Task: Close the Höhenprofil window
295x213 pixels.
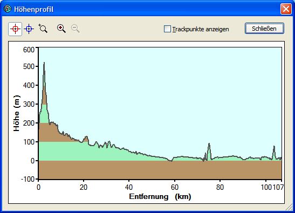Action: [286, 9]
